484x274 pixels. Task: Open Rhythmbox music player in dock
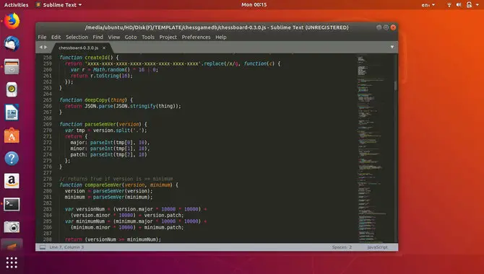coord(12,89)
